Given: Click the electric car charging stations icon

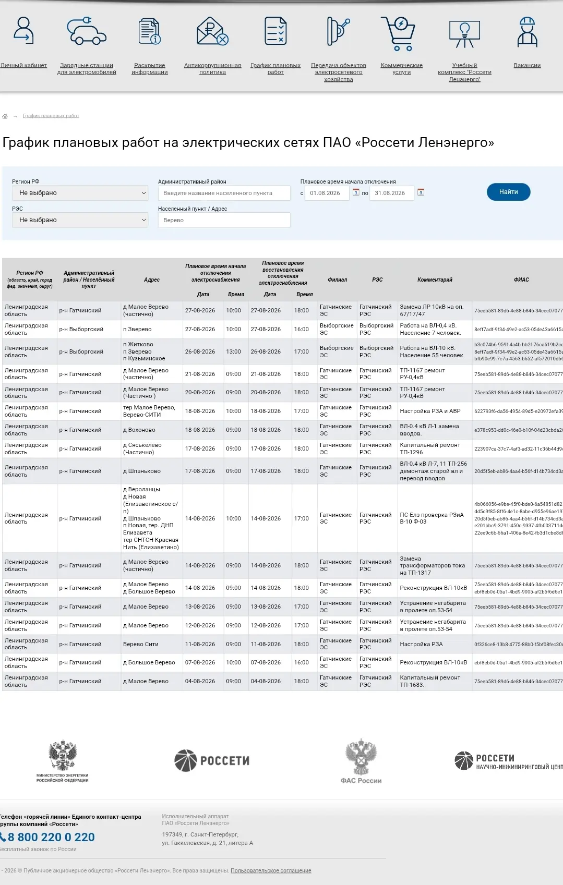Looking at the screenshot, I should click(87, 31).
